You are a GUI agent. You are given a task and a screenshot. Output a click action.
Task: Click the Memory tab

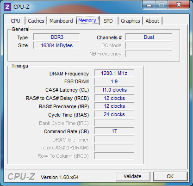(x=87, y=20)
